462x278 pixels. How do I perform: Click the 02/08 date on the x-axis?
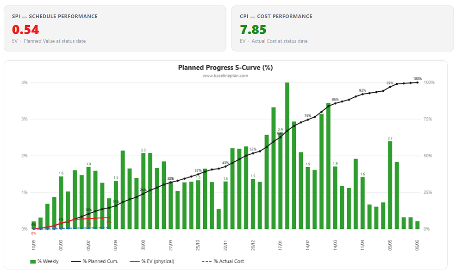(x=116, y=245)
